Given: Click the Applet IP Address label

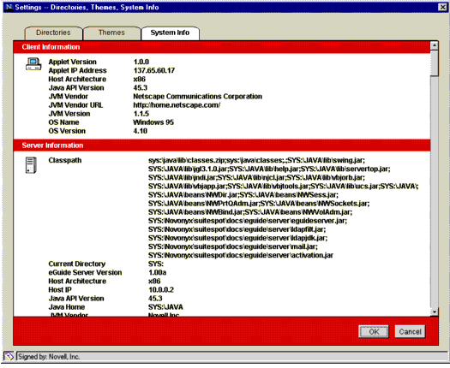Looking at the screenshot, I should 77,70.
